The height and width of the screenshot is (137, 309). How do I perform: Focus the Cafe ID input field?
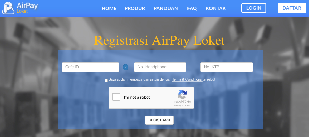[90, 67]
